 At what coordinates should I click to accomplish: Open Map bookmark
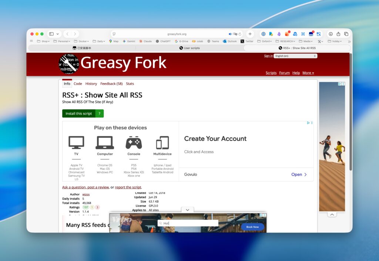114,41
